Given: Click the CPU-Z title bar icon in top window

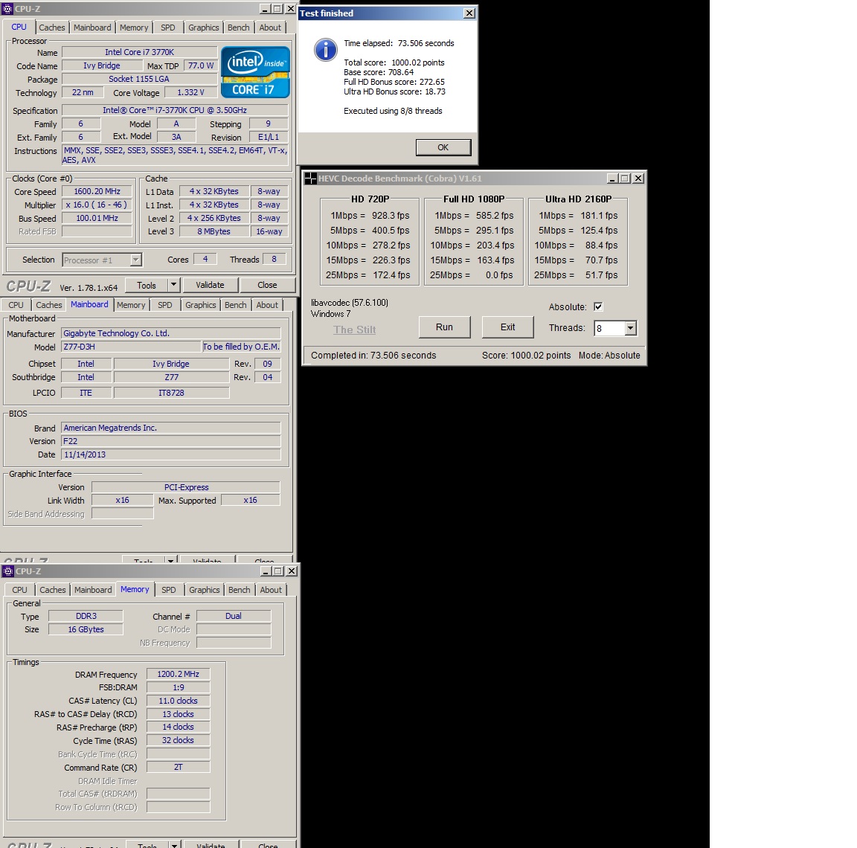Looking at the screenshot, I should 7,9.
